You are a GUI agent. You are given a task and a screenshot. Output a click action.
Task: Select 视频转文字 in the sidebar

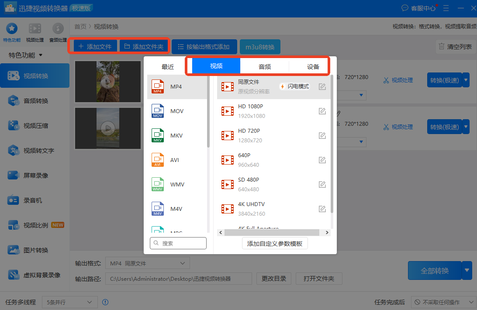pos(35,151)
